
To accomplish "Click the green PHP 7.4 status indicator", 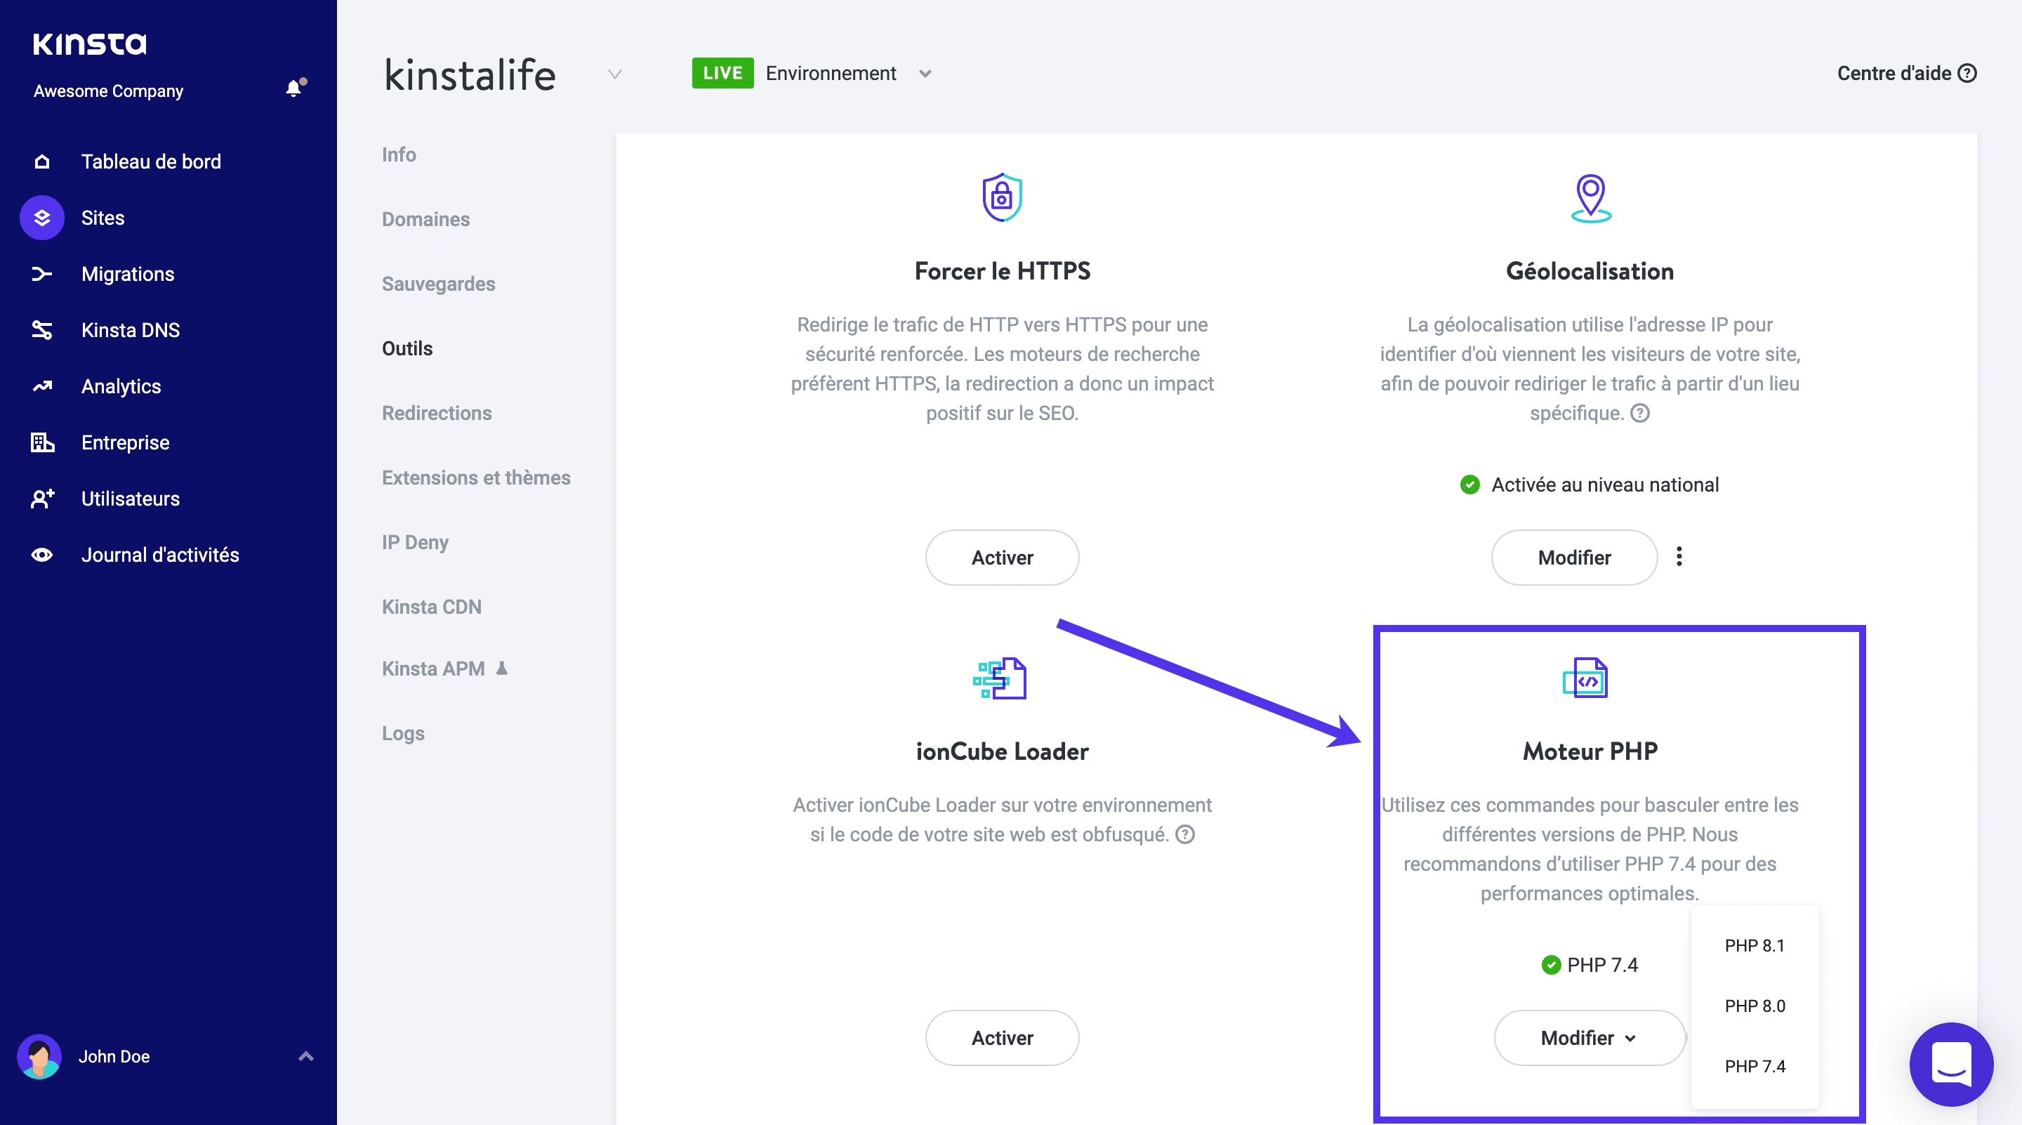I will click(x=1550, y=964).
